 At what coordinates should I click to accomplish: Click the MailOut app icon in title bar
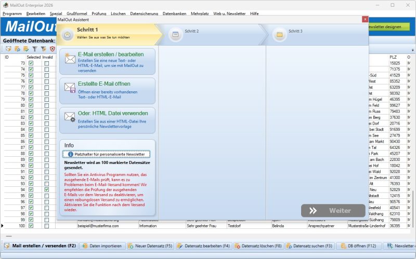[6, 5]
